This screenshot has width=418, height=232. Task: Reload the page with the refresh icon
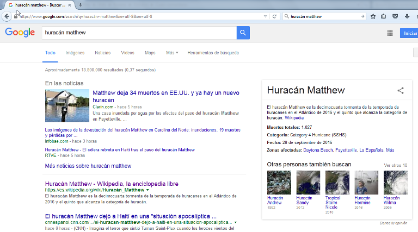point(274,16)
